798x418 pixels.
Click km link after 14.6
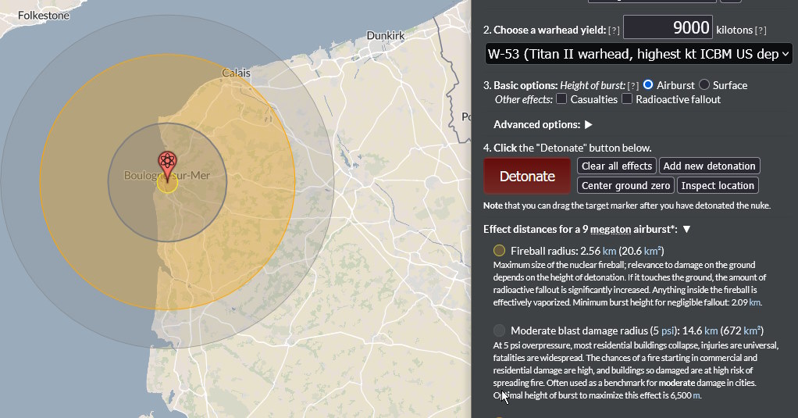click(711, 331)
